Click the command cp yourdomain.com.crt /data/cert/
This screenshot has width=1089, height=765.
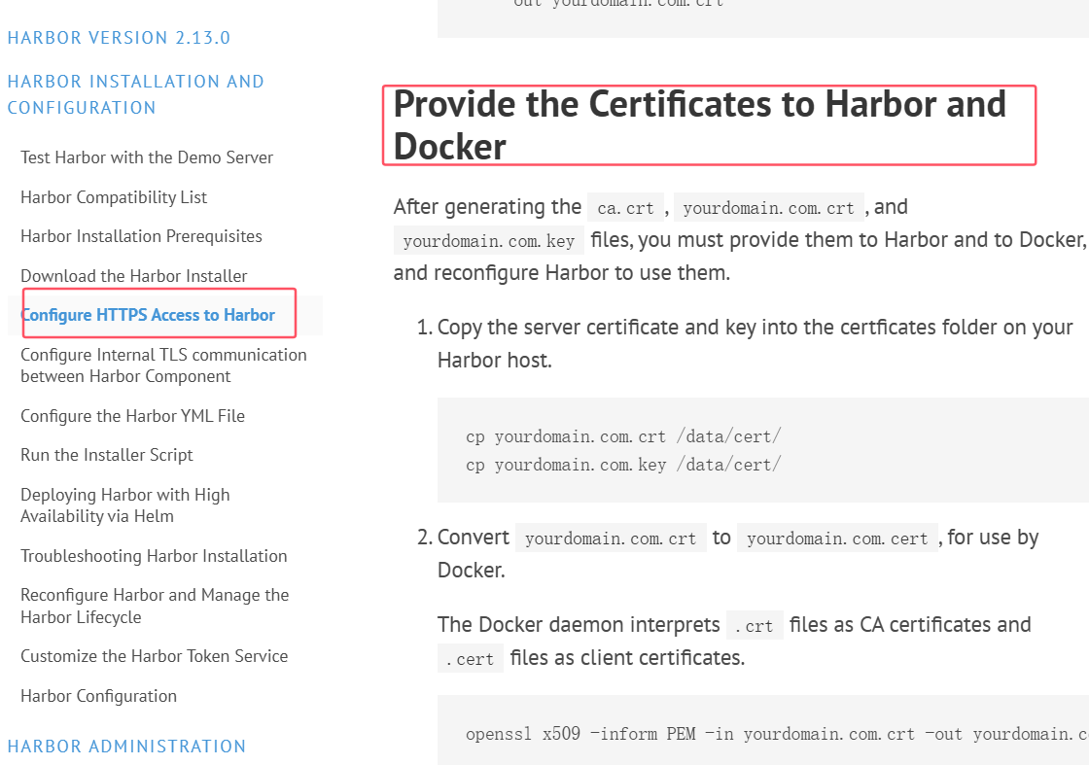(x=623, y=436)
